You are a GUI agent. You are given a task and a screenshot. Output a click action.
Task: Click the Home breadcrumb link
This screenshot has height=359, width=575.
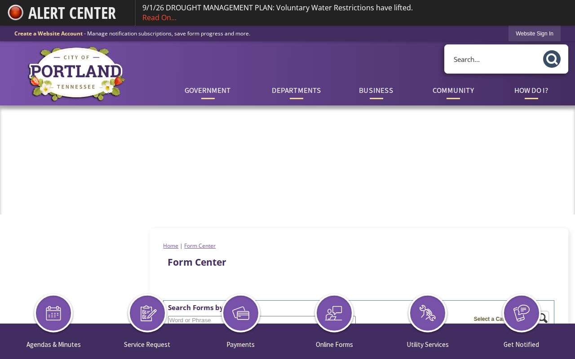[171, 246]
